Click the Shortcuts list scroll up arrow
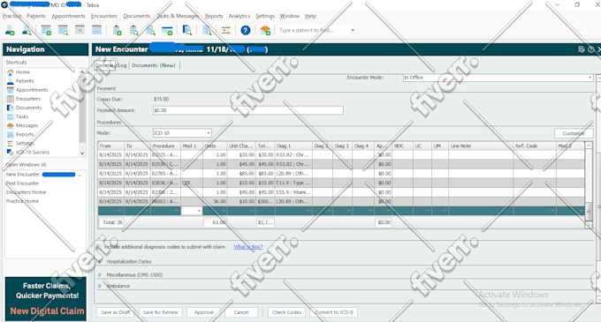The image size is (601, 322). 82,71
